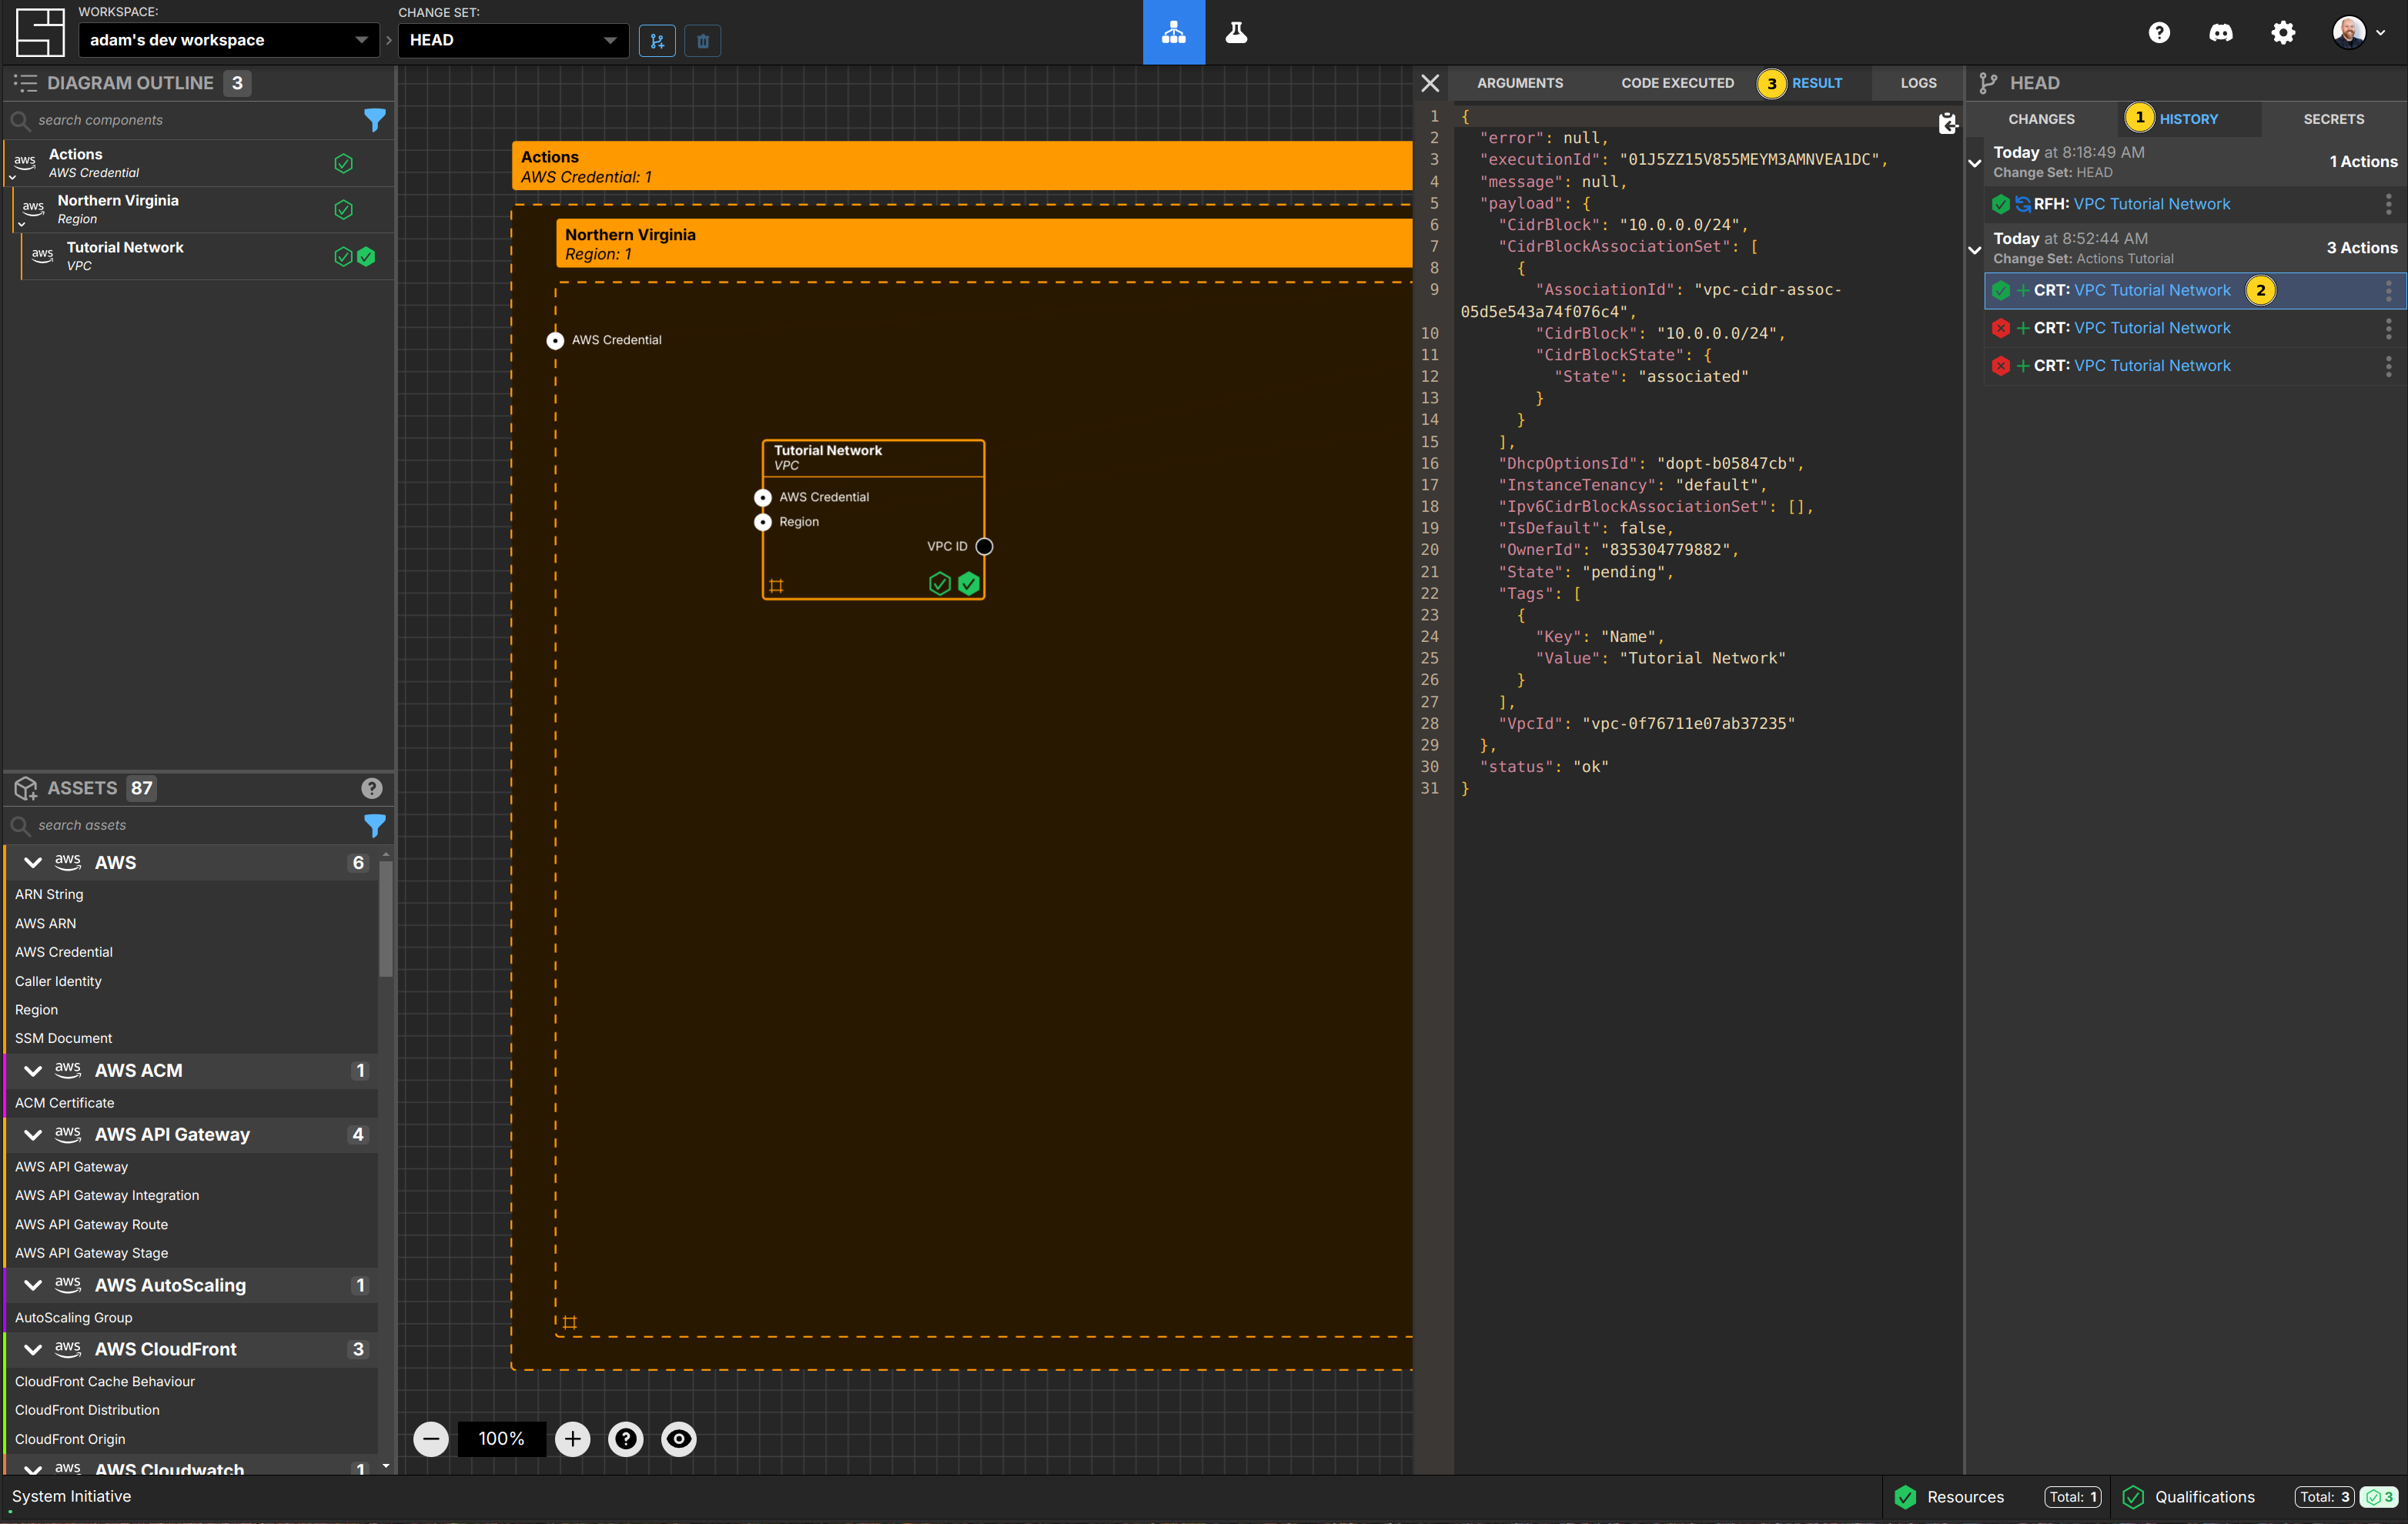This screenshot has height=1524, width=2408.
Task: Select the AutoScaling Group asset
Action: click(x=73, y=1318)
